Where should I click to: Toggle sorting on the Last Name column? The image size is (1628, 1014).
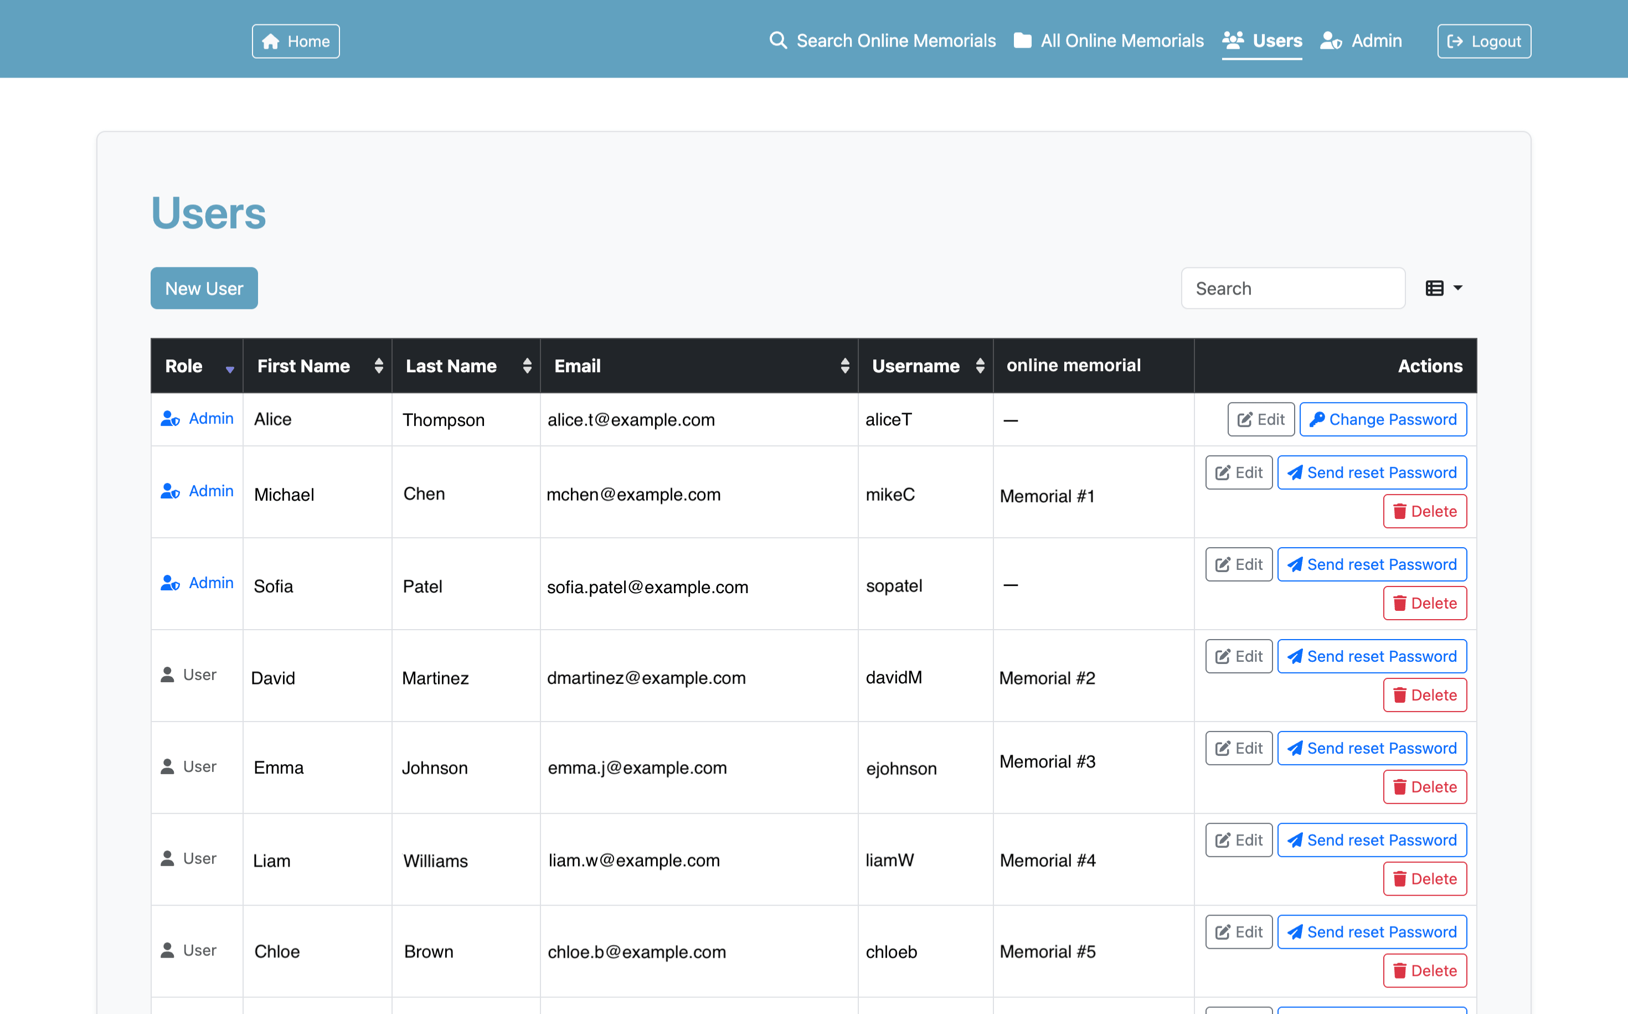[x=527, y=366]
